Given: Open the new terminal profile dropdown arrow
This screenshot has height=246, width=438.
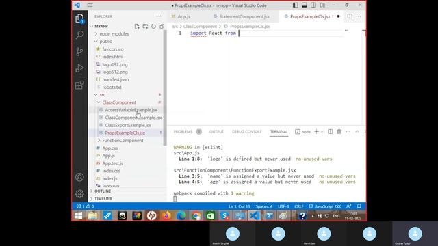Looking at the screenshot, I should 322,132.
